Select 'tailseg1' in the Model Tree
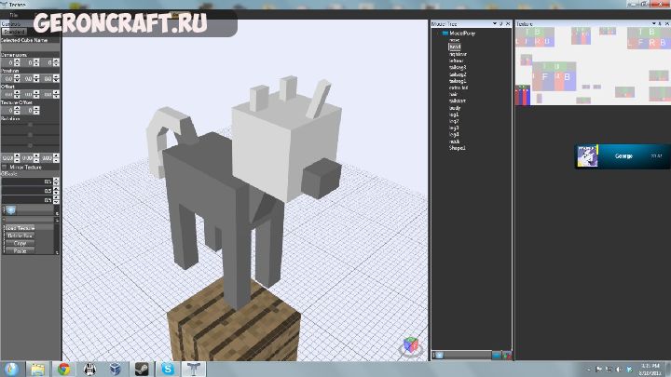Screen dimensions: 671x377 [458, 81]
